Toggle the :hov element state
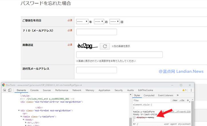207x126 pixels. (x=174, y=100)
